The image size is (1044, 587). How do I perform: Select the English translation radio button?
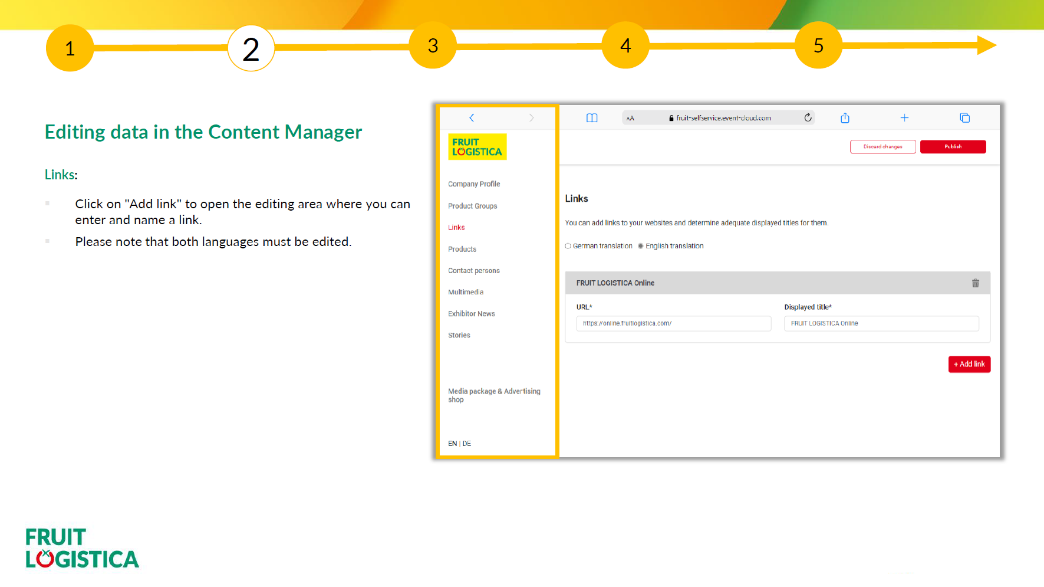pyautogui.click(x=640, y=246)
